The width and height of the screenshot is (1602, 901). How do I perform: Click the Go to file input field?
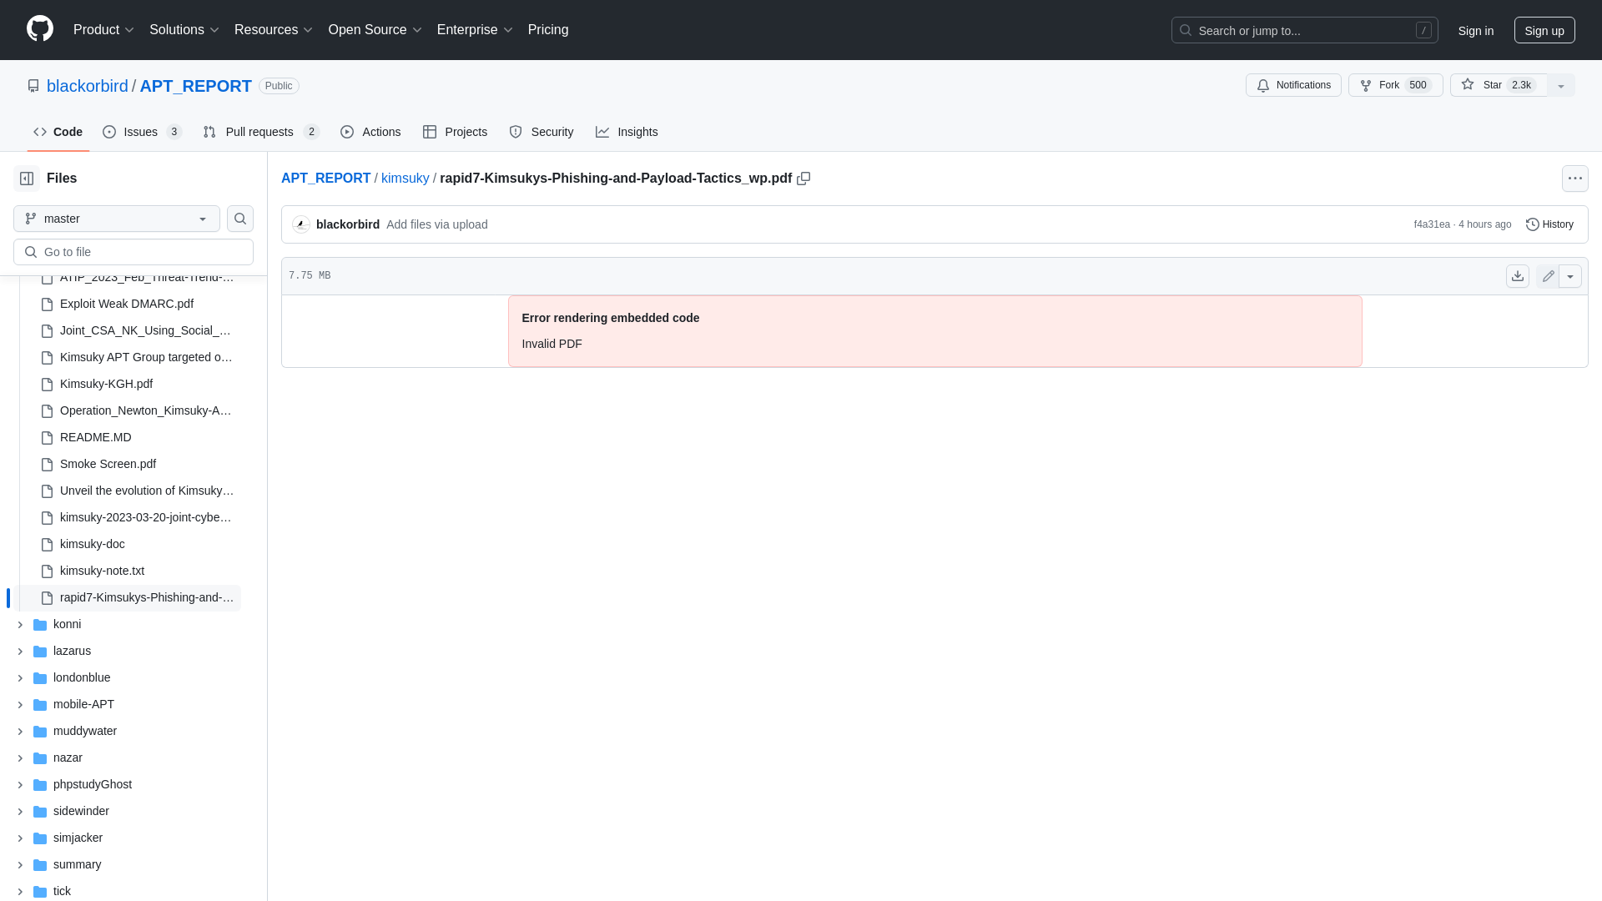tap(133, 251)
